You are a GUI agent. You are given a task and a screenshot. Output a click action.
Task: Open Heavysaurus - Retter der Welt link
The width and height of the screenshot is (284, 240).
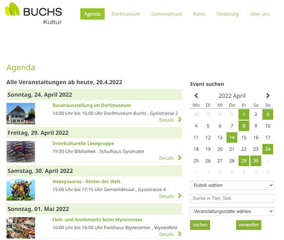86,181
